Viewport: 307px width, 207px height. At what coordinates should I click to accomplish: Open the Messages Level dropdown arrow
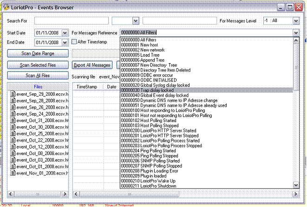296,21
